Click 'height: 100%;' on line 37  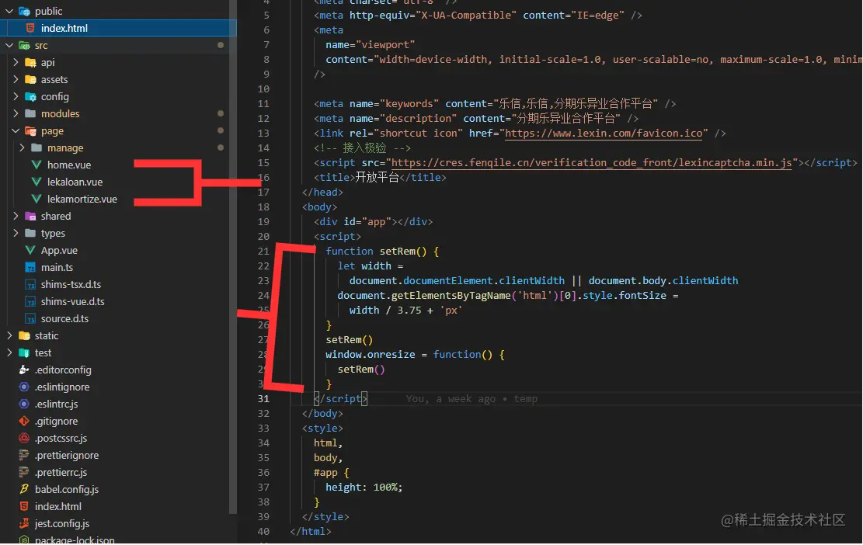click(x=364, y=488)
